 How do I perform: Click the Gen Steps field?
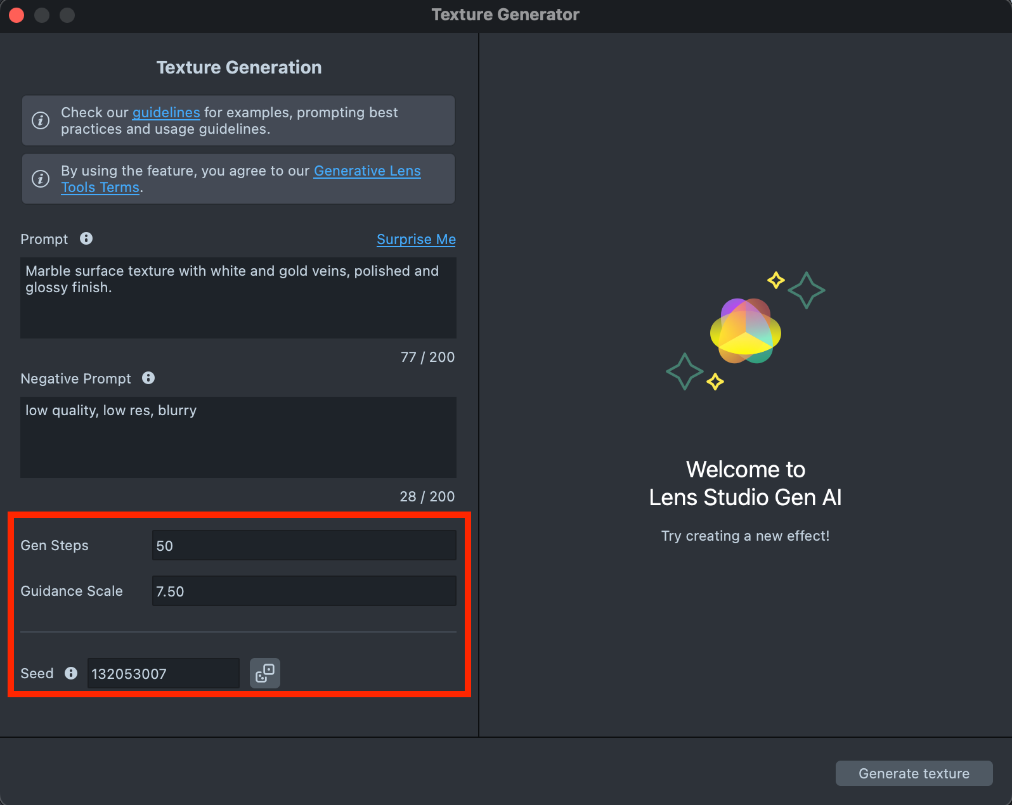click(x=304, y=546)
